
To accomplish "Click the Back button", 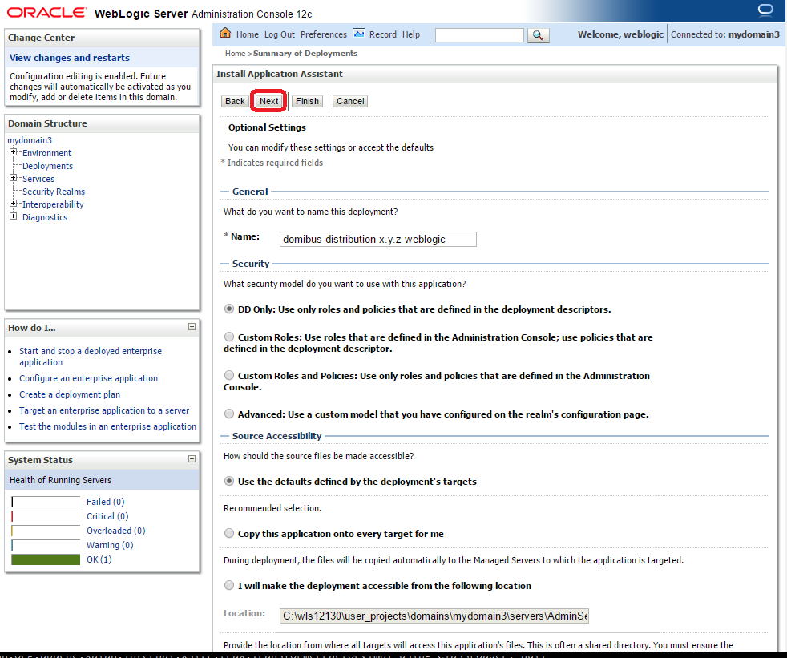I will (235, 102).
